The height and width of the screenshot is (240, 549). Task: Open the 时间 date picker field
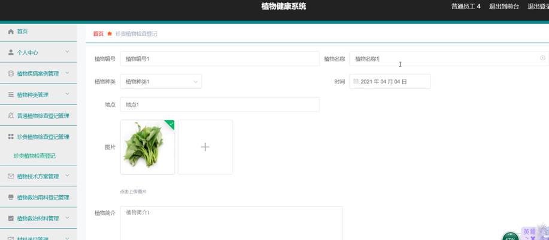(390, 81)
